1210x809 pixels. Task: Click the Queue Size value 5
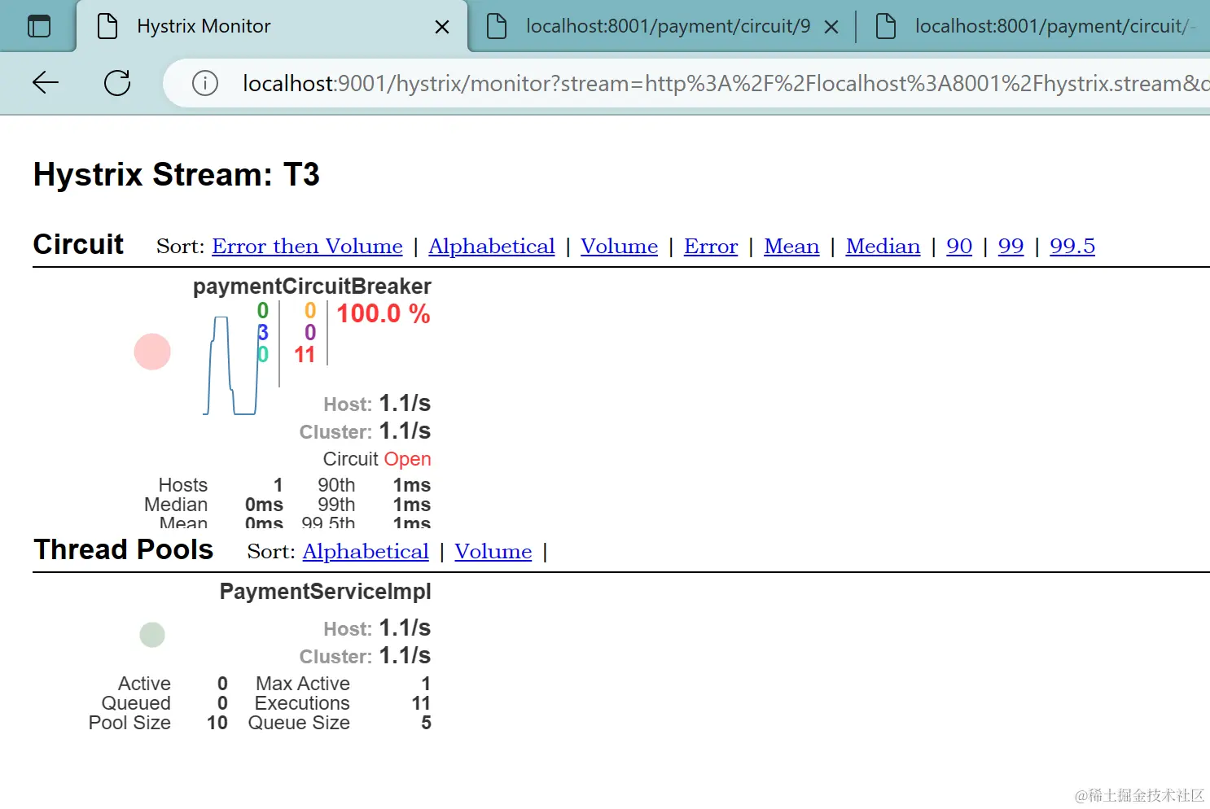tap(426, 723)
